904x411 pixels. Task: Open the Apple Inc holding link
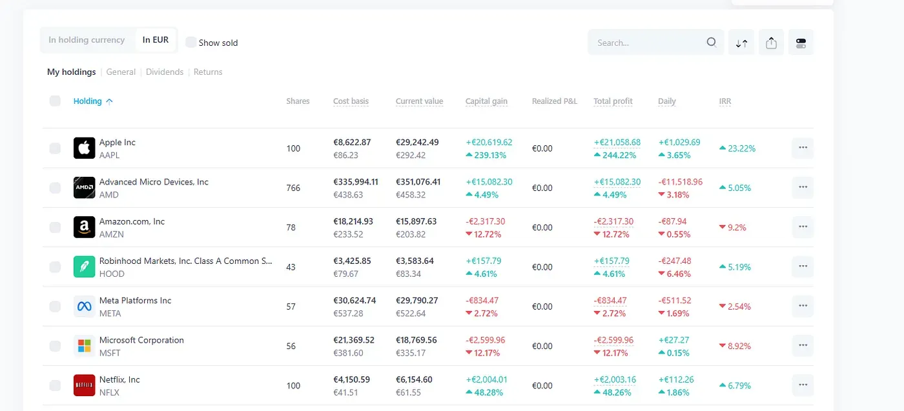[117, 143]
